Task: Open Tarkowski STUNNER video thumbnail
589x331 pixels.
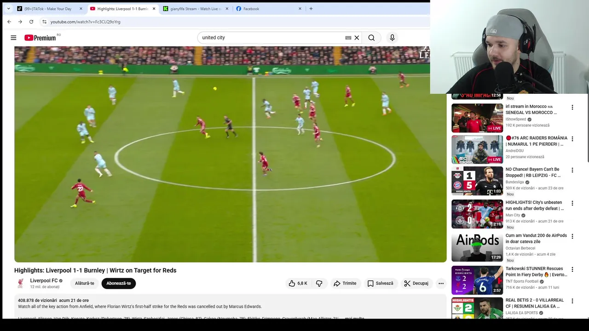Action: tap(477, 280)
